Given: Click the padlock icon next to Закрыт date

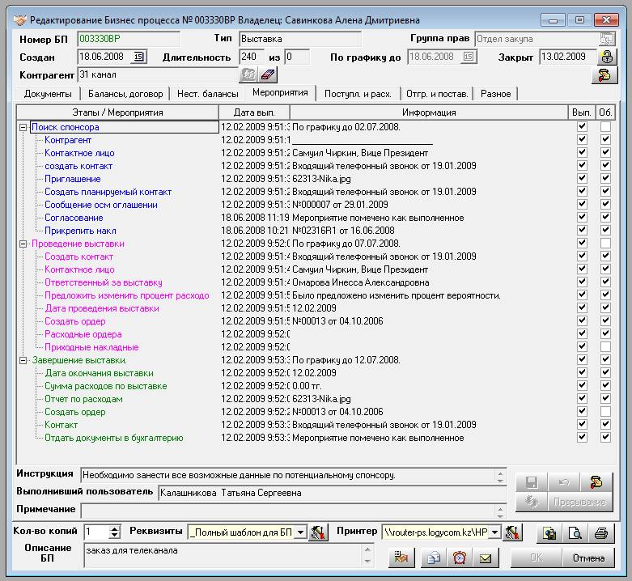Looking at the screenshot, I should tap(607, 57).
